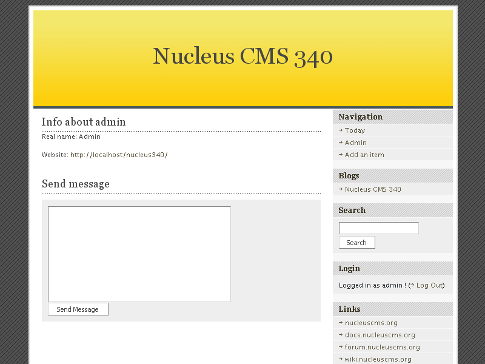Go to the Admin navigation link
Viewport: 485px width, 364px height.
pyautogui.click(x=356, y=143)
